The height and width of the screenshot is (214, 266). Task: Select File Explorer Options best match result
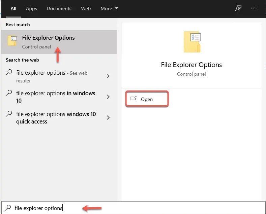click(59, 42)
